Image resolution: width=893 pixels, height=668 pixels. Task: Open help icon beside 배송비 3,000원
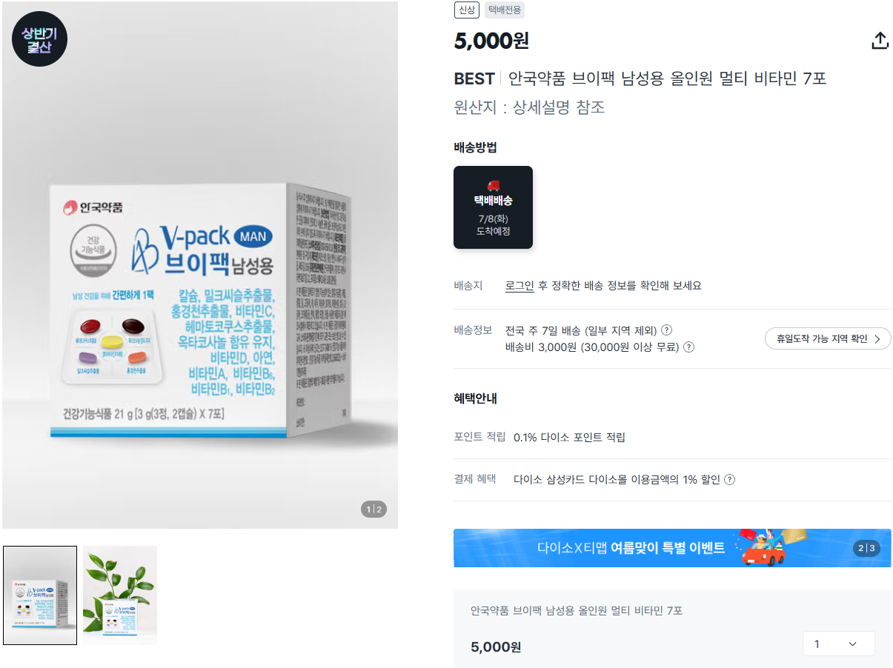[x=688, y=347]
